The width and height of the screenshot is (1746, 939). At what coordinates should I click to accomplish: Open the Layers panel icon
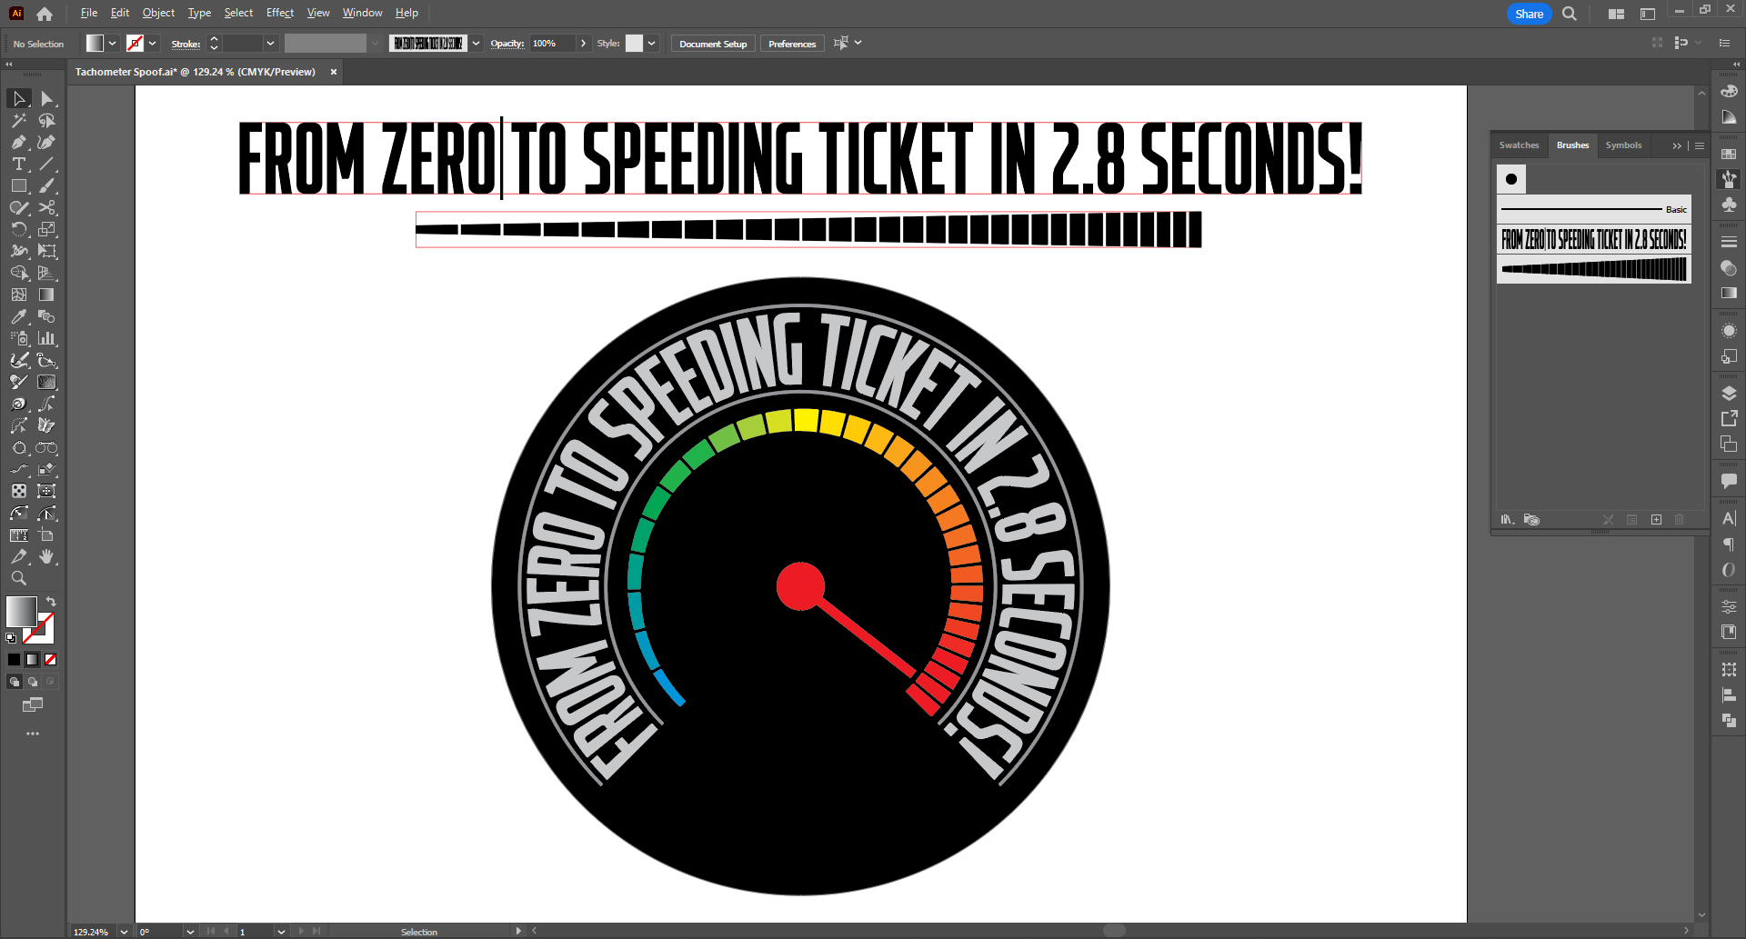1729,394
